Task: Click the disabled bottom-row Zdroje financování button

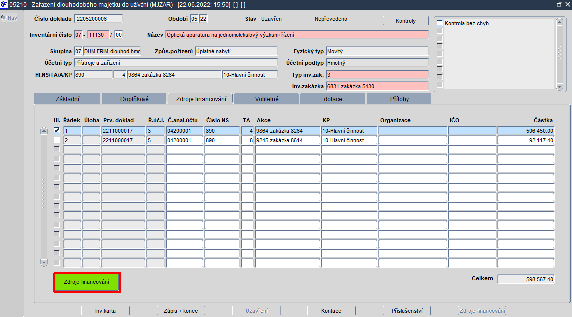Action: (482, 311)
